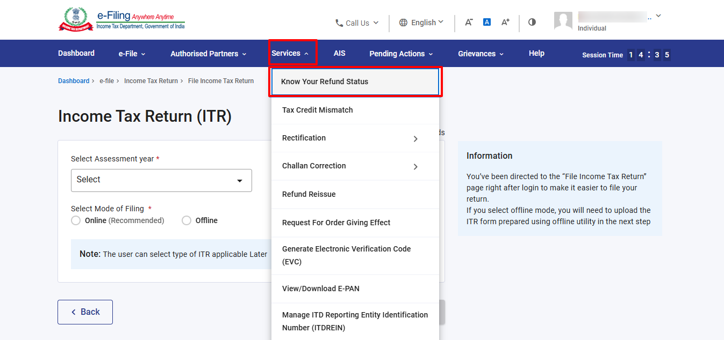The height and width of the screenshot is (340, 724).
Task: Increase font size with A+ icon
Action: (505, 22)
